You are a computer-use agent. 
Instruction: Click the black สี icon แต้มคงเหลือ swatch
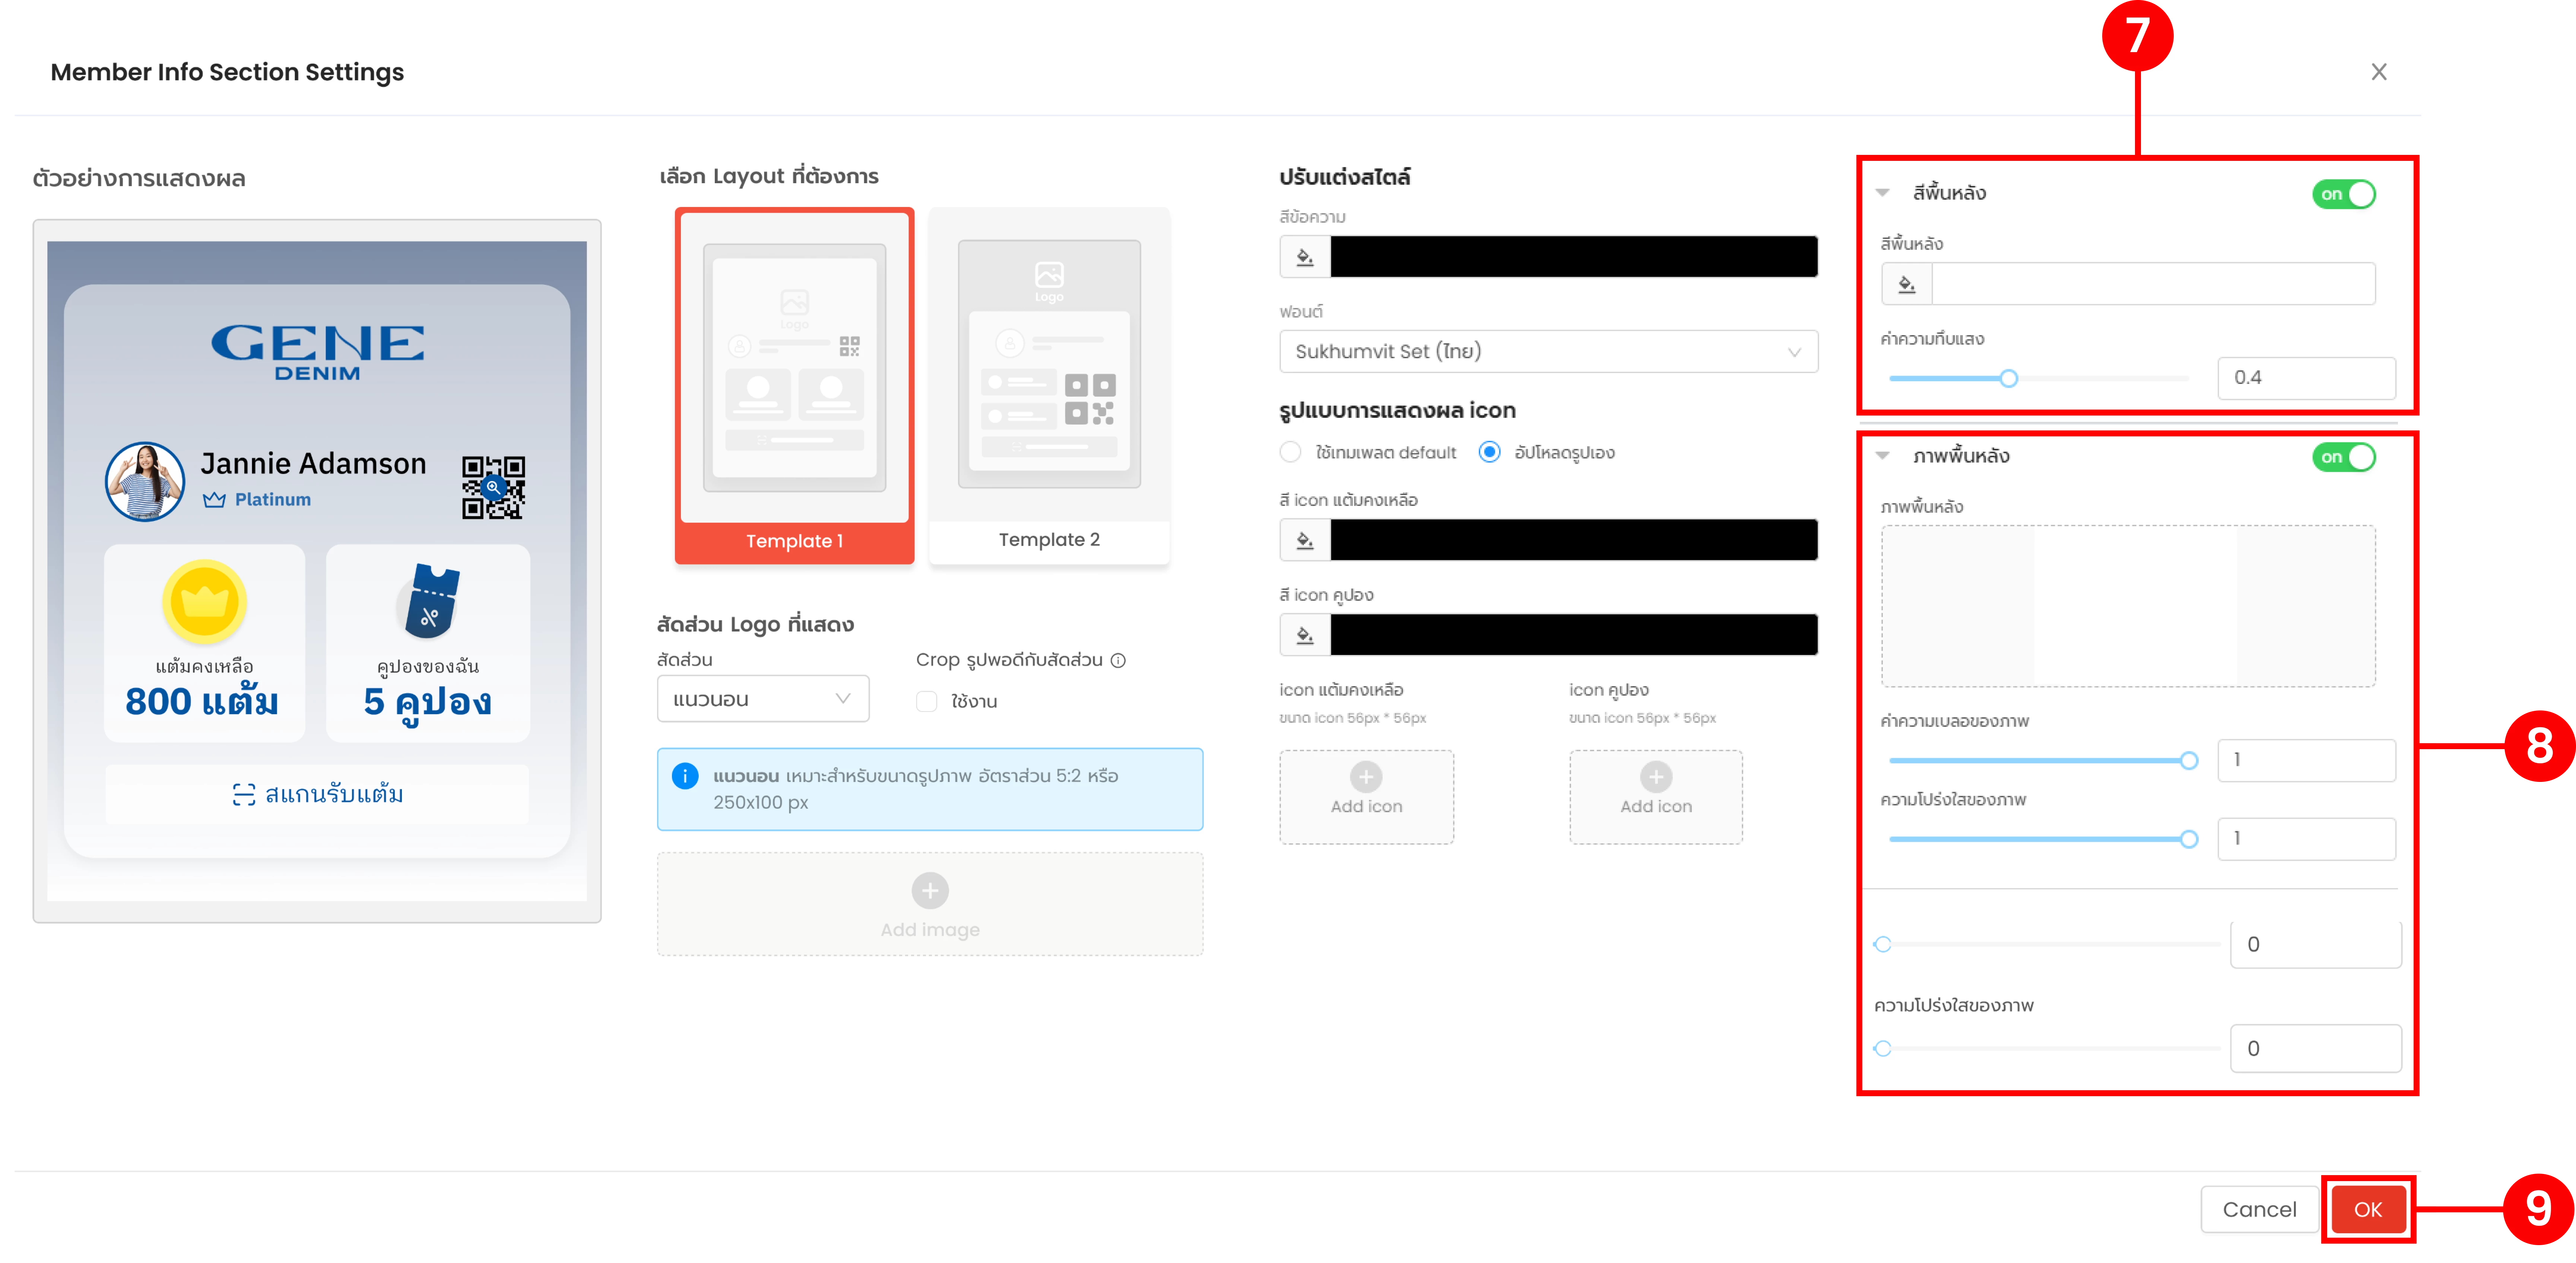pyautogui.click(x=1574, y=540)
